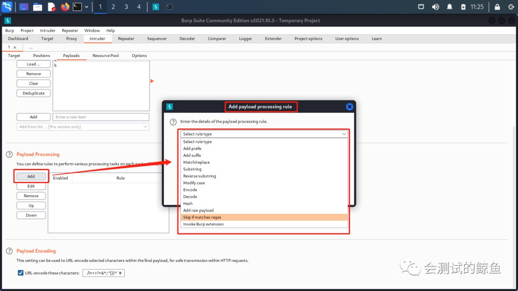Choose Add prefix rule type

pyautogui.click(x=264, y=148)
